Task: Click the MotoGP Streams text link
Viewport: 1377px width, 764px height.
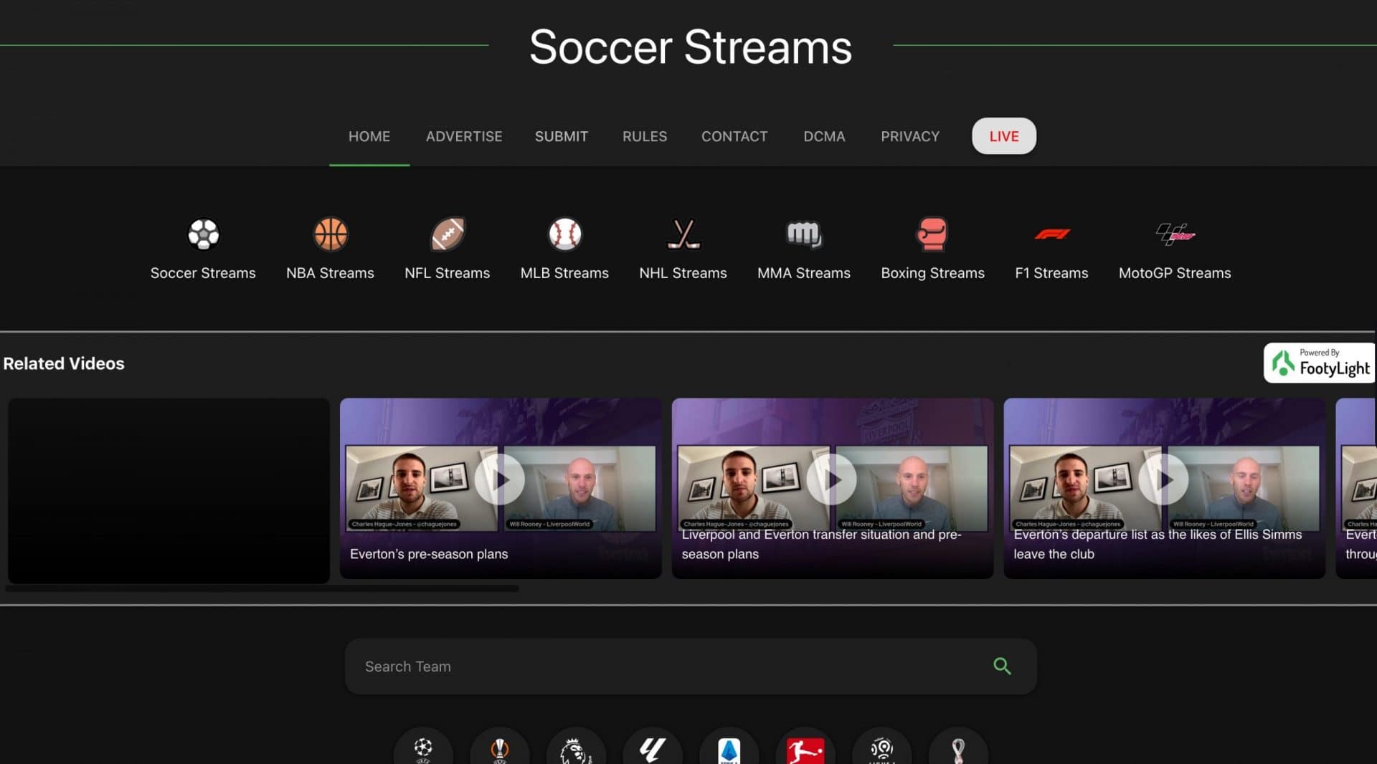Action: click(x=1175, y=273)
